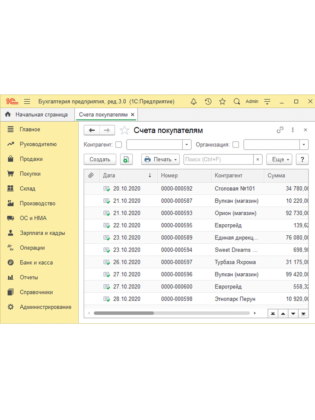Sort by the Дата column header
The height and width of the screenshot is (420, 315).
point(128,175)
